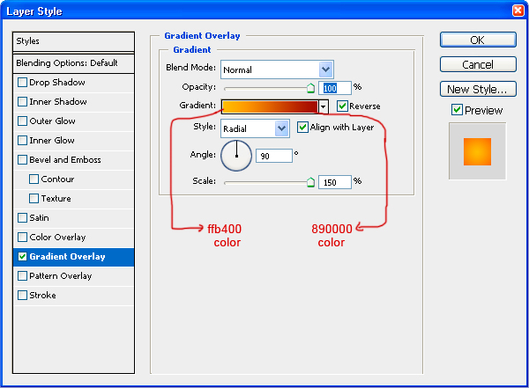Viewport: 529px width, 388px height.
Task: Click the New Style... button
Action: point(478,89)
